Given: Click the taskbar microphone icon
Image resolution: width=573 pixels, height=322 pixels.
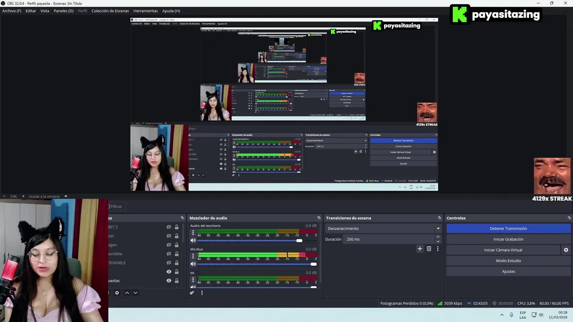Looking at the screenshot, I should click(512, 315).
